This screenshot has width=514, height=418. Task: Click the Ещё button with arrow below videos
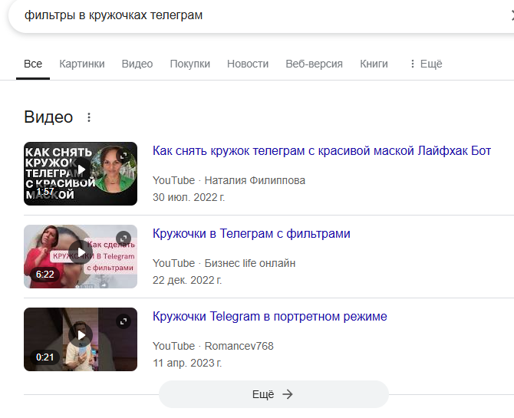273,394
